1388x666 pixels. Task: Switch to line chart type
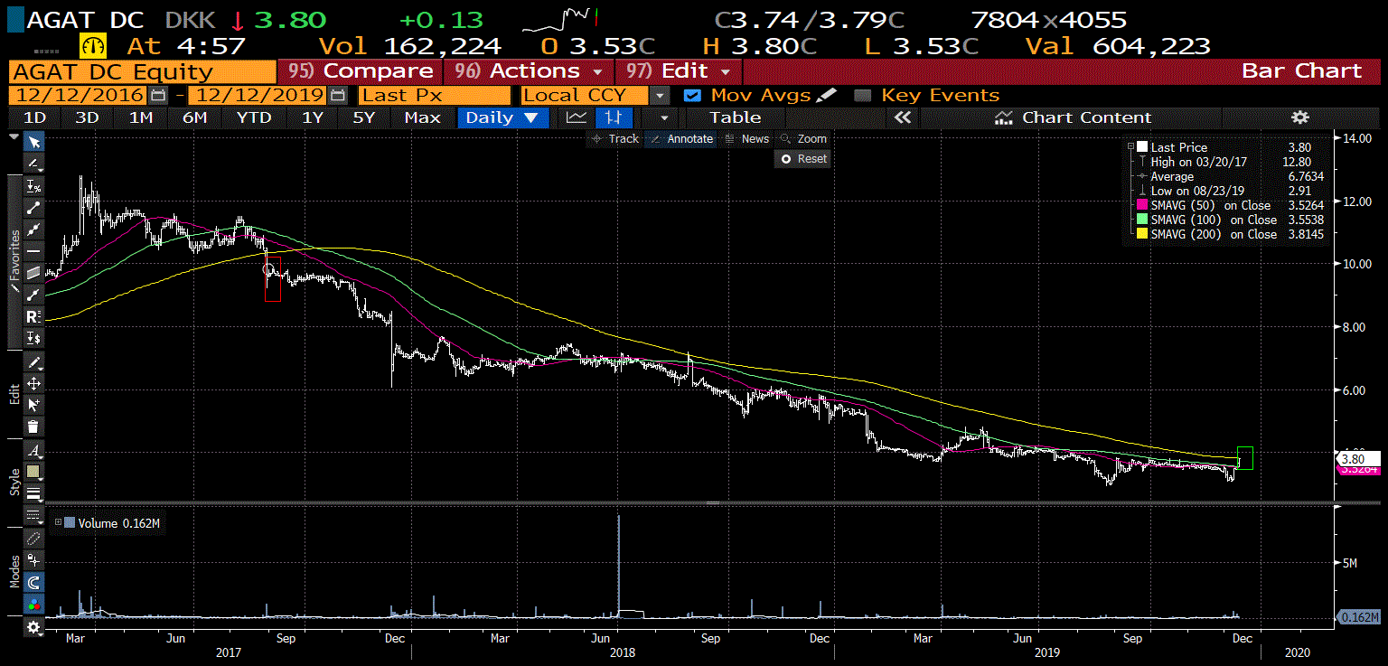(576, 117)
